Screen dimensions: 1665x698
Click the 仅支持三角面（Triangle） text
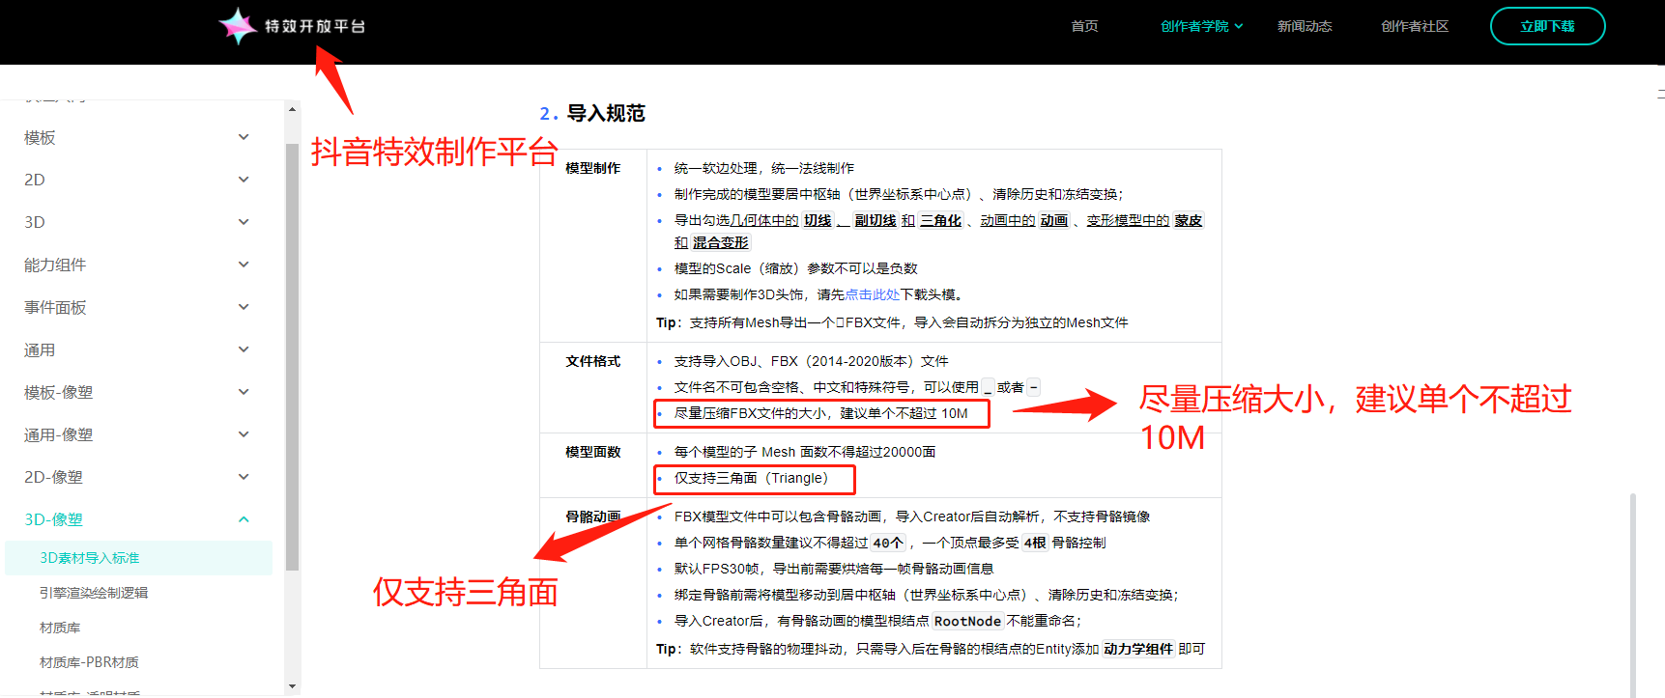[x=752, y=478]
